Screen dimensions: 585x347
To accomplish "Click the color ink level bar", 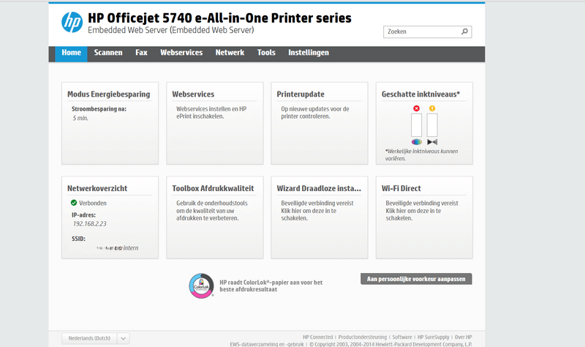I will pos(416,125).
